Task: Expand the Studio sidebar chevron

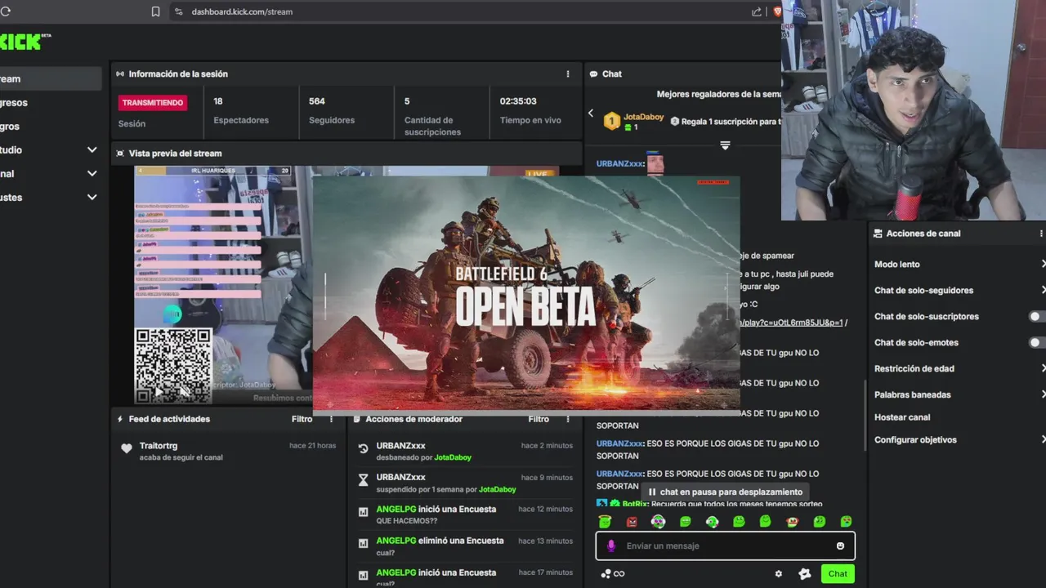Action: point(92,150)
